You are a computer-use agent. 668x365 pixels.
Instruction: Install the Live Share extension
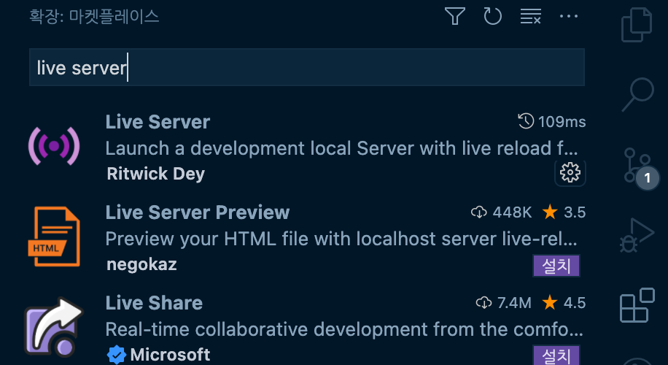point(556,355)
